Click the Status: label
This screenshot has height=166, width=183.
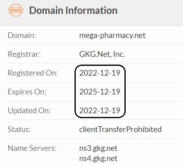pyautogui.click(x=19, y=129)
